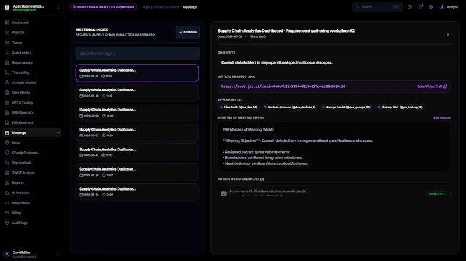Open the meeting dated 2026-06-27
Screen dimensions: 466x261
137,132
